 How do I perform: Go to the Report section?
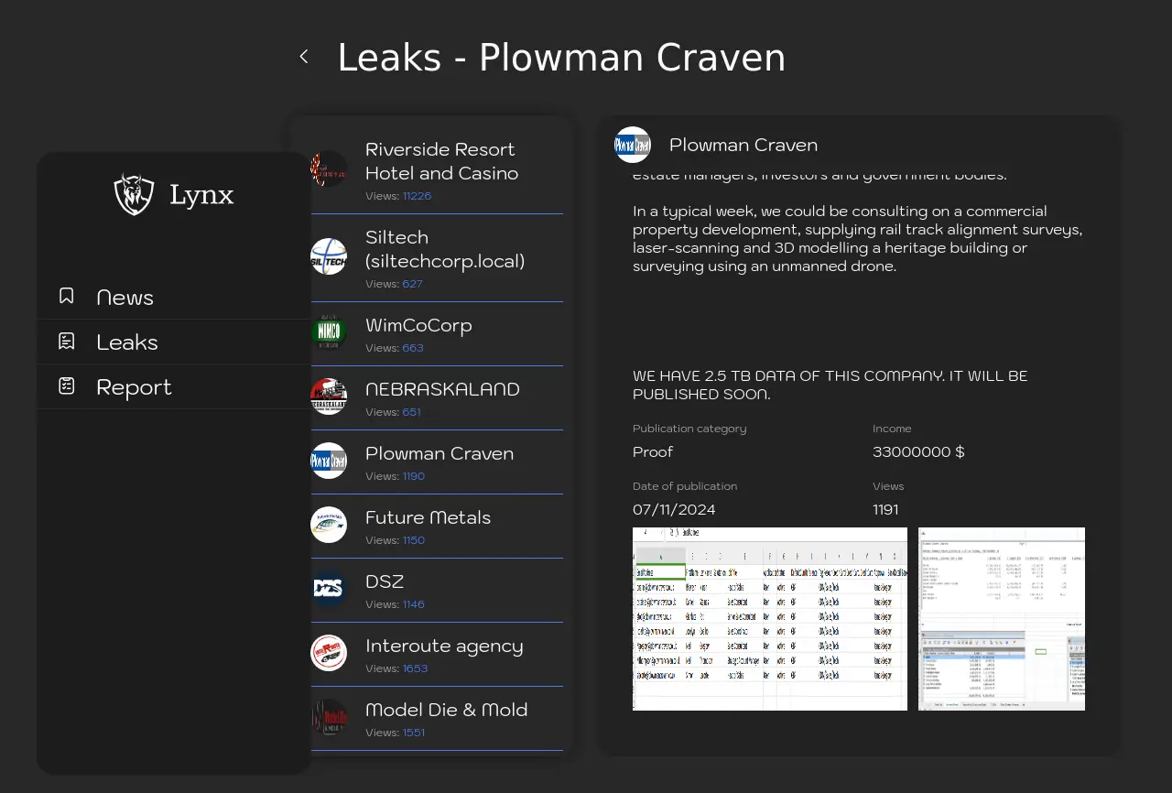click(134, 387)
